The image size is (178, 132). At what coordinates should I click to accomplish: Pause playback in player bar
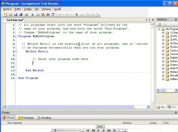(x=104, y=131)
